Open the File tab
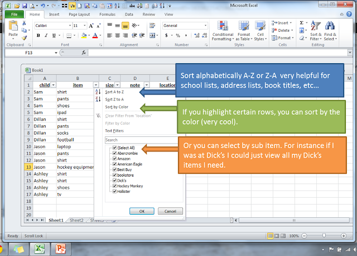 [15, 14]
